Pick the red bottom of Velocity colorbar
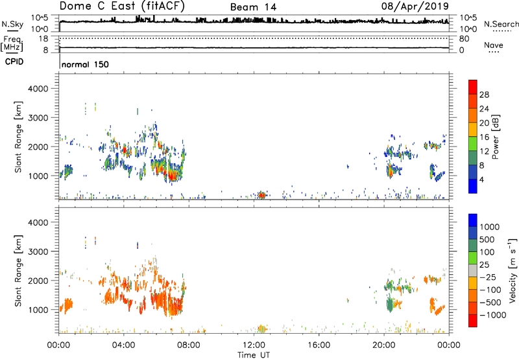 (x=473, y=321)
